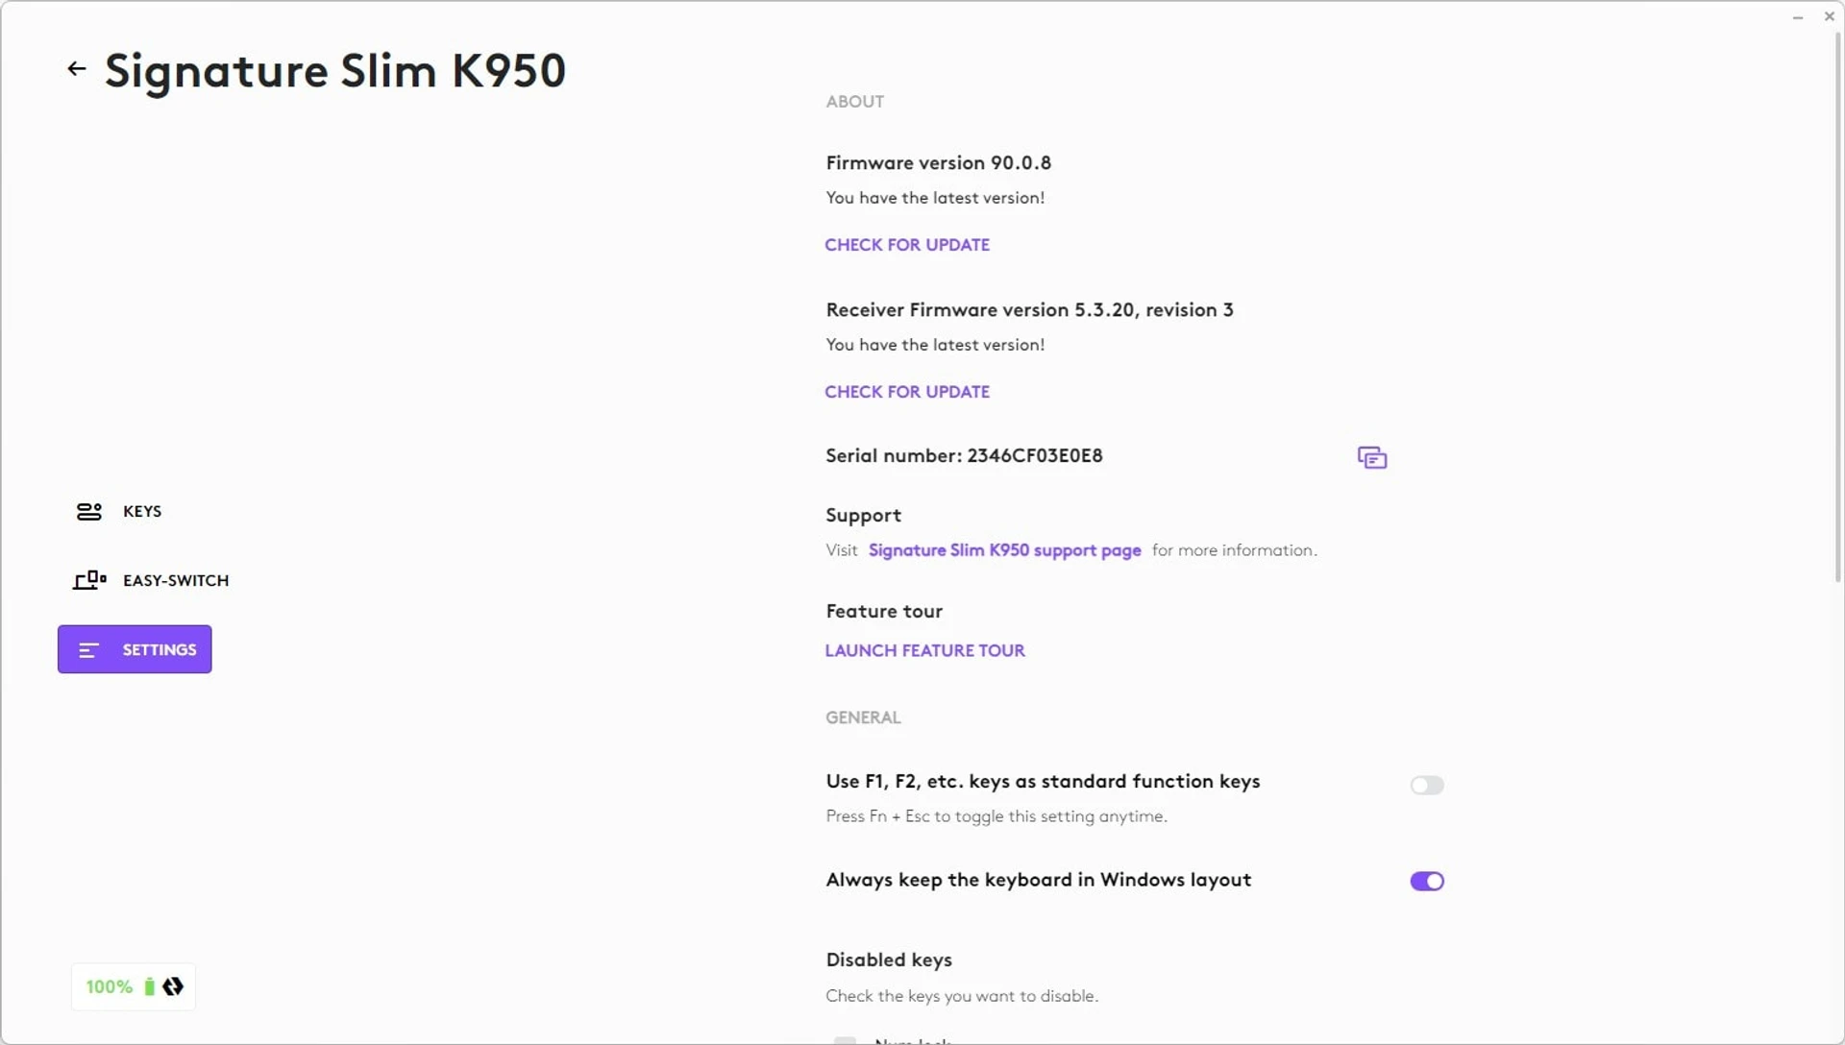Viewport: 1845px width, 1045px height.
Task: Click the serial number 2346CF03E0E8 text
Action: point(1034,455)
